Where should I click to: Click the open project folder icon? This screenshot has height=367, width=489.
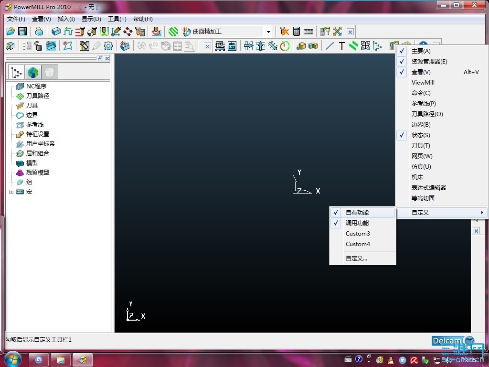[11, 31]
